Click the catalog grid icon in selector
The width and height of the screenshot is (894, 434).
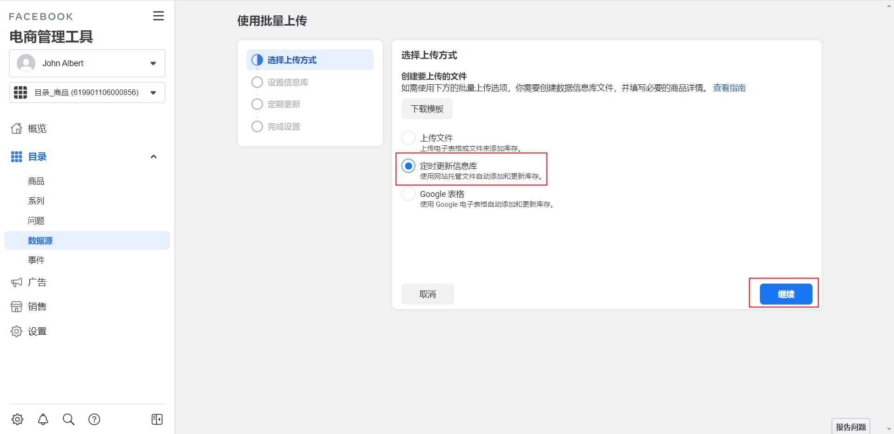(x=20, y=92)
